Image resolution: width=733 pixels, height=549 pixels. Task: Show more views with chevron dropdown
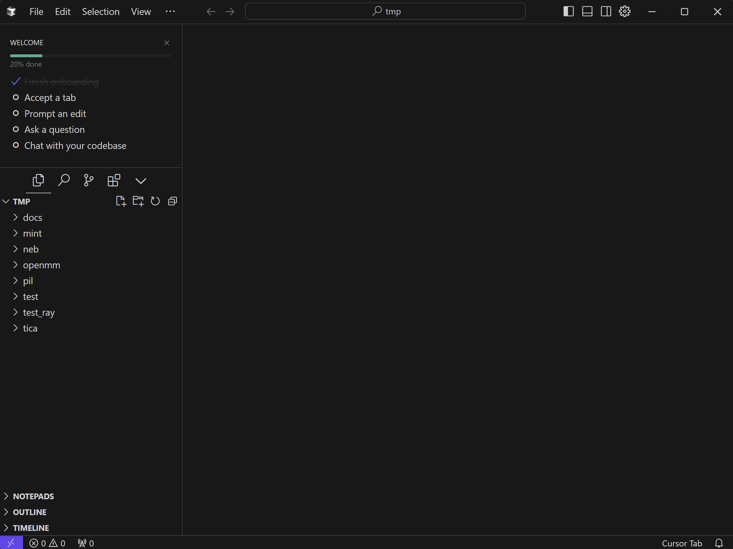[x=141, y=181]
